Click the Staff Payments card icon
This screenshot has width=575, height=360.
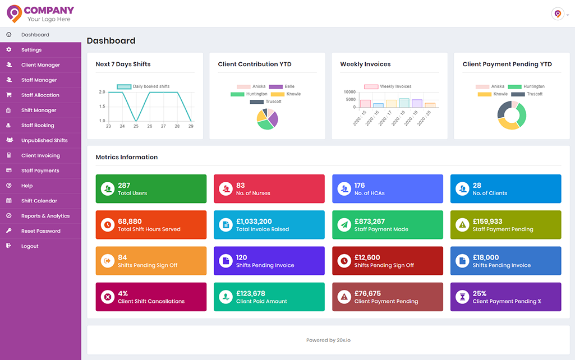click(8, 170)
